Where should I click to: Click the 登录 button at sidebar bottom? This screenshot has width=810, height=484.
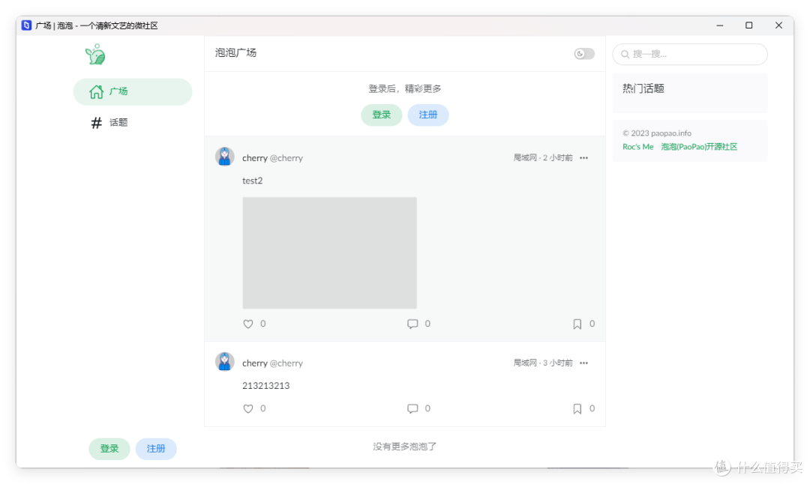pyautogui.click(x=109, y=448)
